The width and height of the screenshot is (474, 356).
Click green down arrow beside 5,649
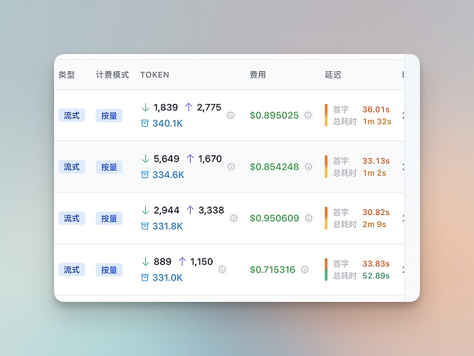pos(145,159)
